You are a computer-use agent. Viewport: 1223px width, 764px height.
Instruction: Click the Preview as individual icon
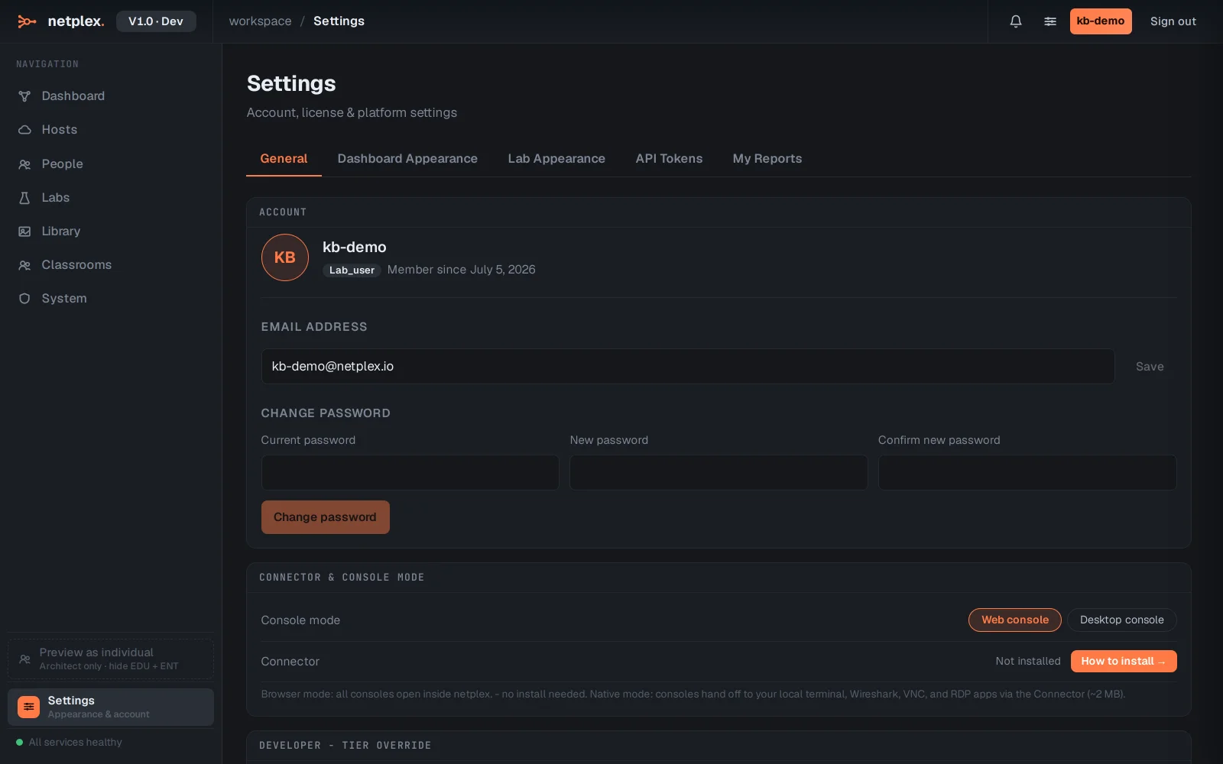point(24,659)
